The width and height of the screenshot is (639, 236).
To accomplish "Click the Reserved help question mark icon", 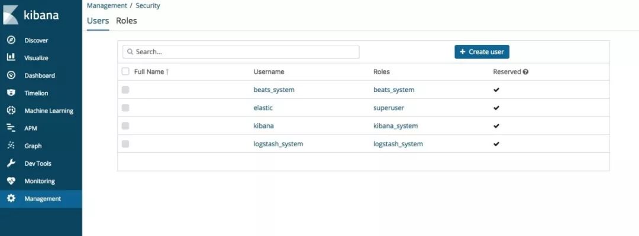I will tap(526, 72).
